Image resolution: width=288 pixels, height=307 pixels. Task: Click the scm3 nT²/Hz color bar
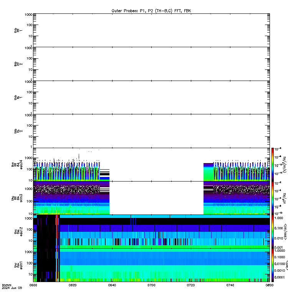pyautogui.click(x=273, y=198)
